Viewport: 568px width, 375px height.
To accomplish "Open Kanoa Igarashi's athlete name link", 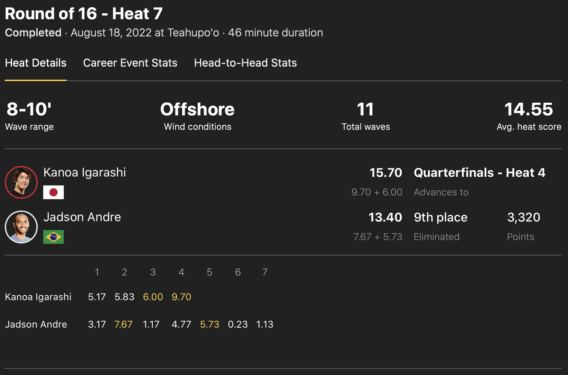I will click(x=85, y=172).
